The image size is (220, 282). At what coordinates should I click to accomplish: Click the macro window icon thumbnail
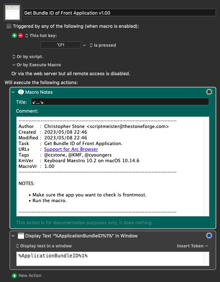(12, 12)
